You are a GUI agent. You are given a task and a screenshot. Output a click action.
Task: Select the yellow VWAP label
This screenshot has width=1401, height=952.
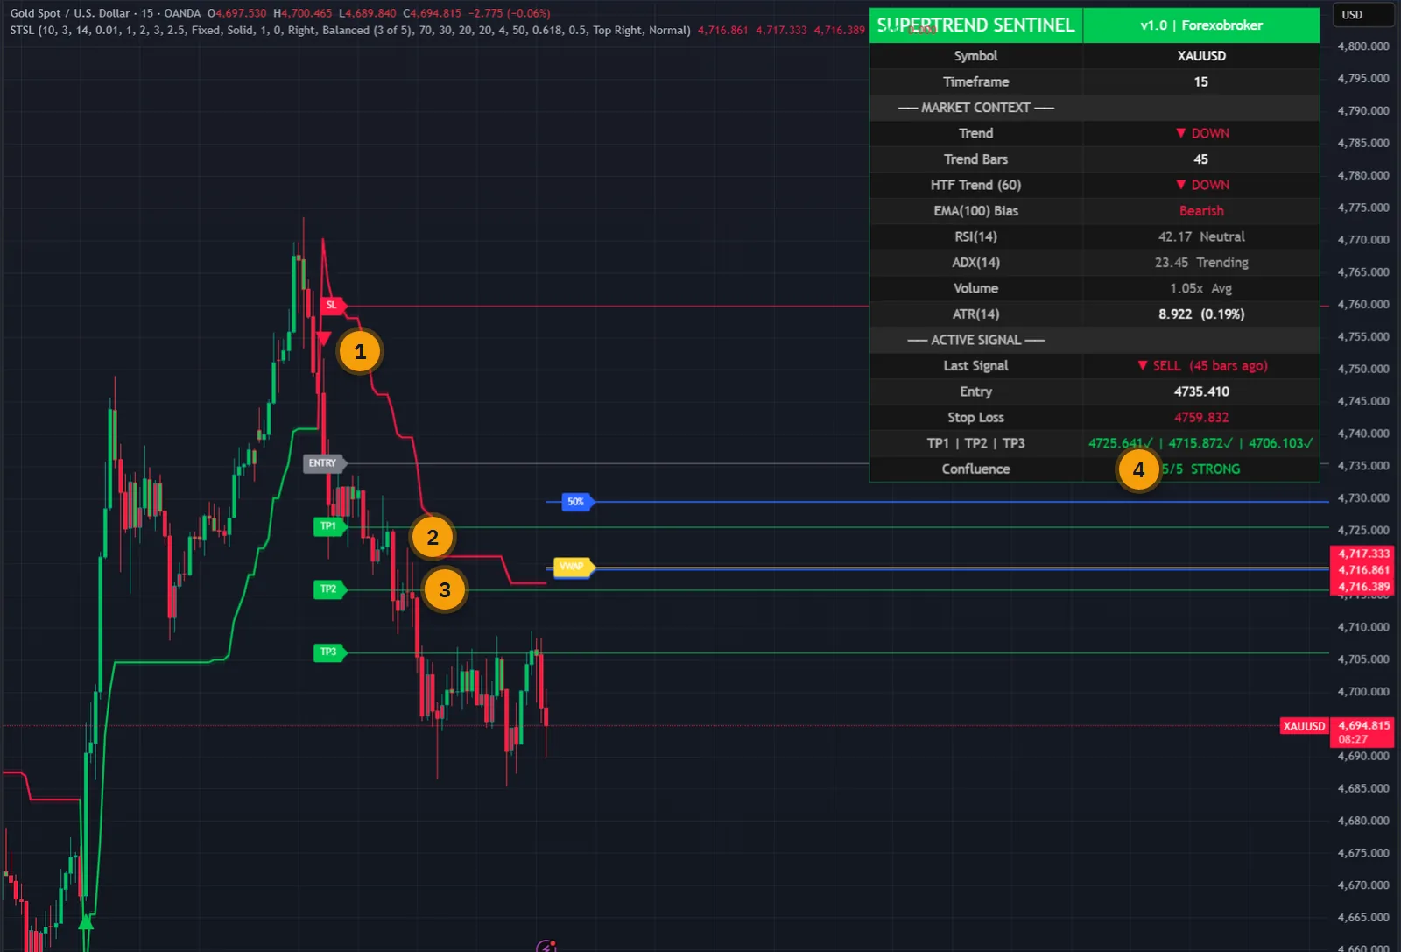point(574,568)
